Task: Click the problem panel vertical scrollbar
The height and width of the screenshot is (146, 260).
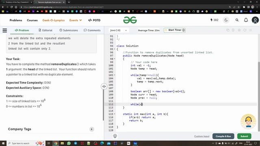Action: pyautogui.click(x=103, y=105)
